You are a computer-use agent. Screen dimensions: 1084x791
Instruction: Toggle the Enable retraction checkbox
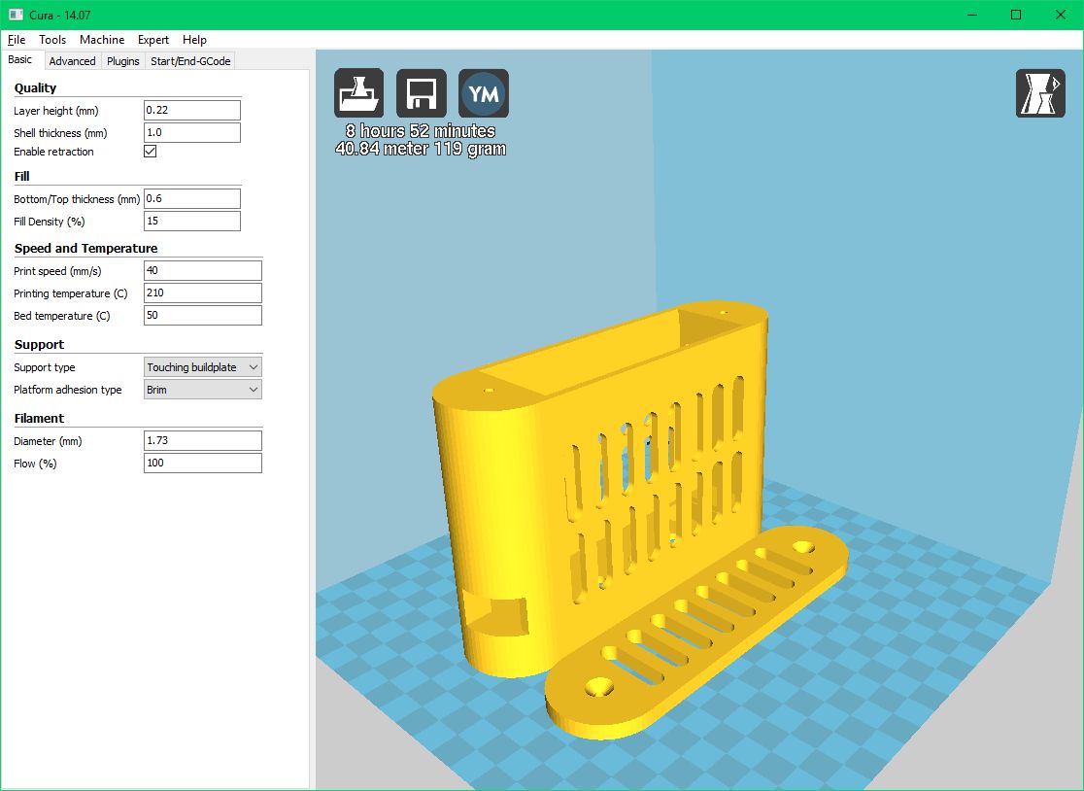click(x=150, y=152)
